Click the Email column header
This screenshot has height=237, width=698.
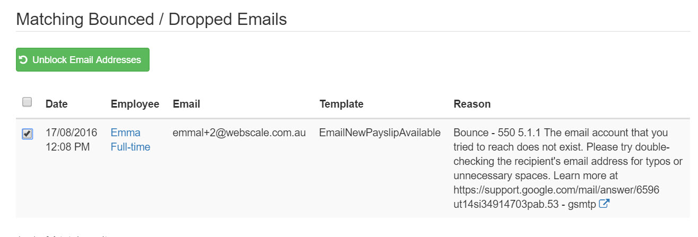pyautogui.click(x=186, y=104)
